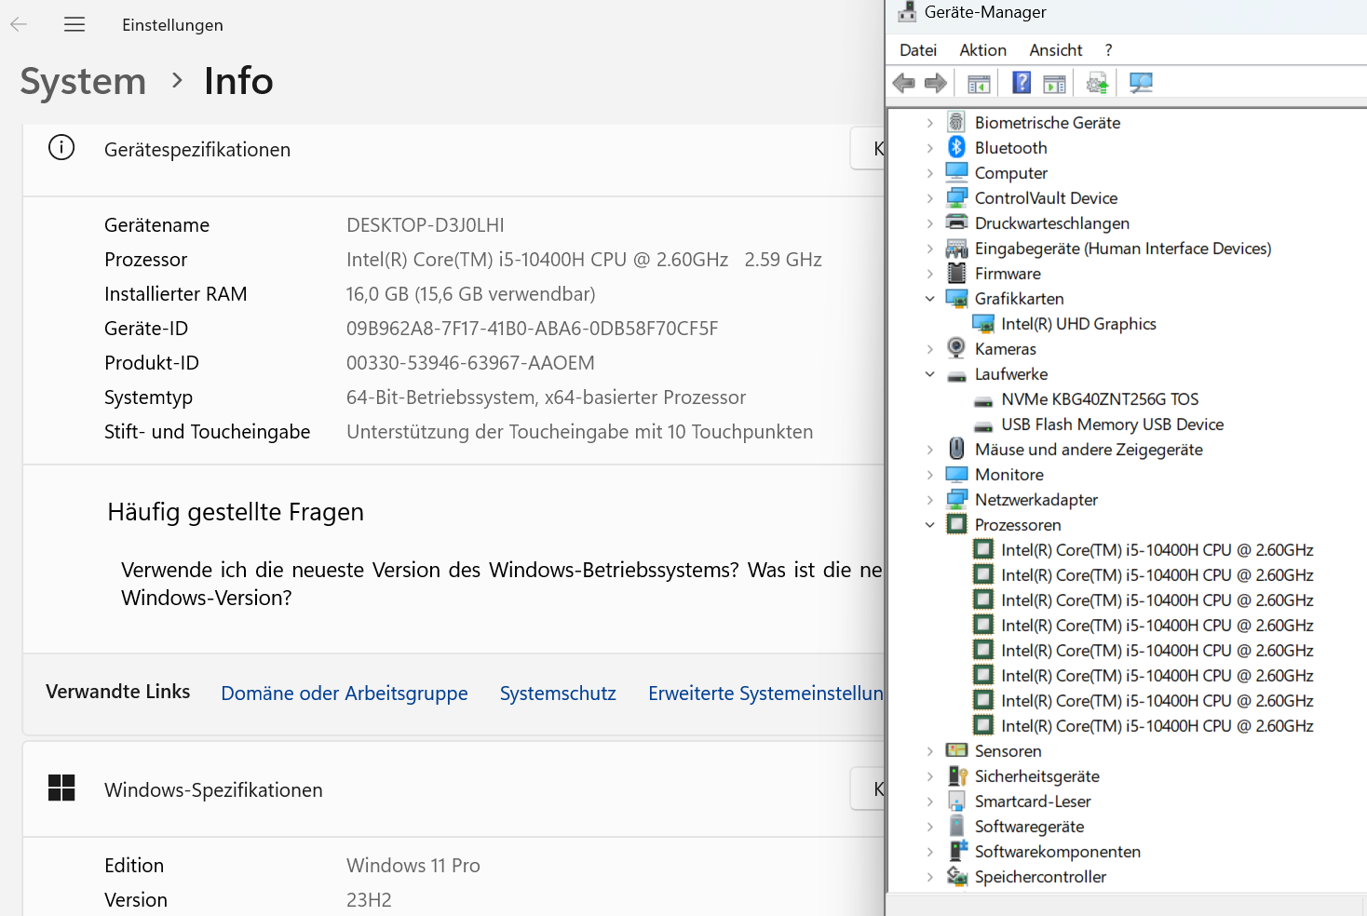
Task: Open the Erweiterte Systemeinstellungen link
Action: tap(765, 694)
